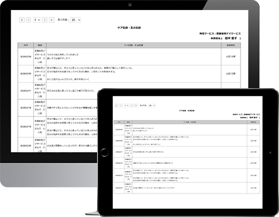Viewport: 279px width, 217px height.
Task: Go to previous page on monitor screen
Action: (28, 20)
